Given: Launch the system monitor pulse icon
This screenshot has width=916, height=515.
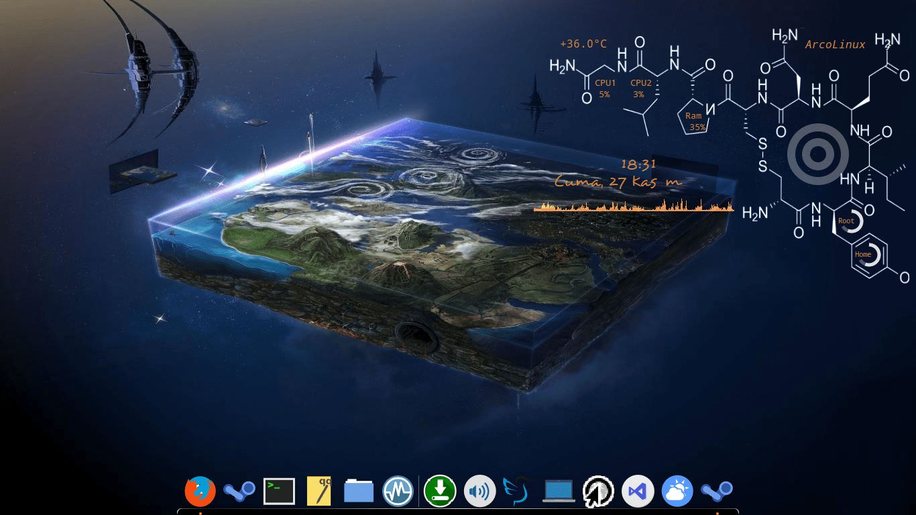Looking at the screenshot, I should tap(398, 492).
